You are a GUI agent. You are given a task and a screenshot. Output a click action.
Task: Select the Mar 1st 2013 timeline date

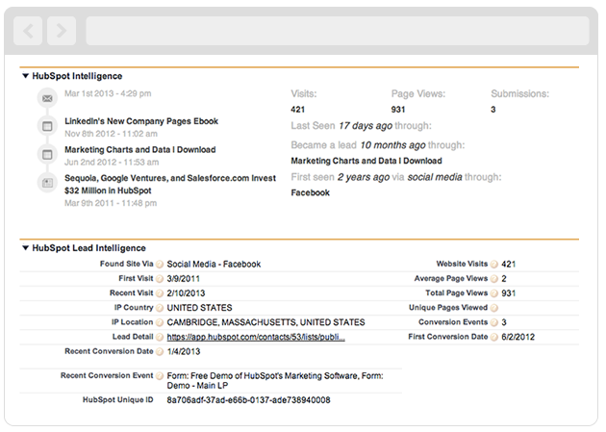pyautogui.click(x=108, y=93)
